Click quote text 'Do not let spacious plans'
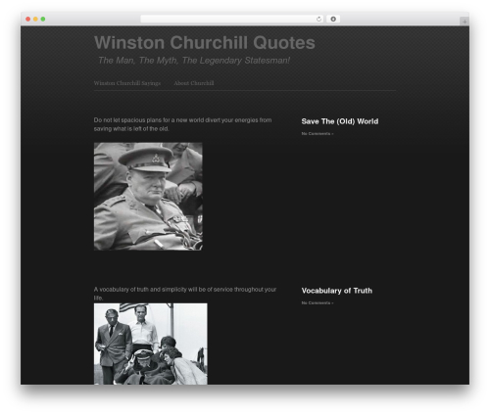The image size is (490, 414). (x=182, y=124)
